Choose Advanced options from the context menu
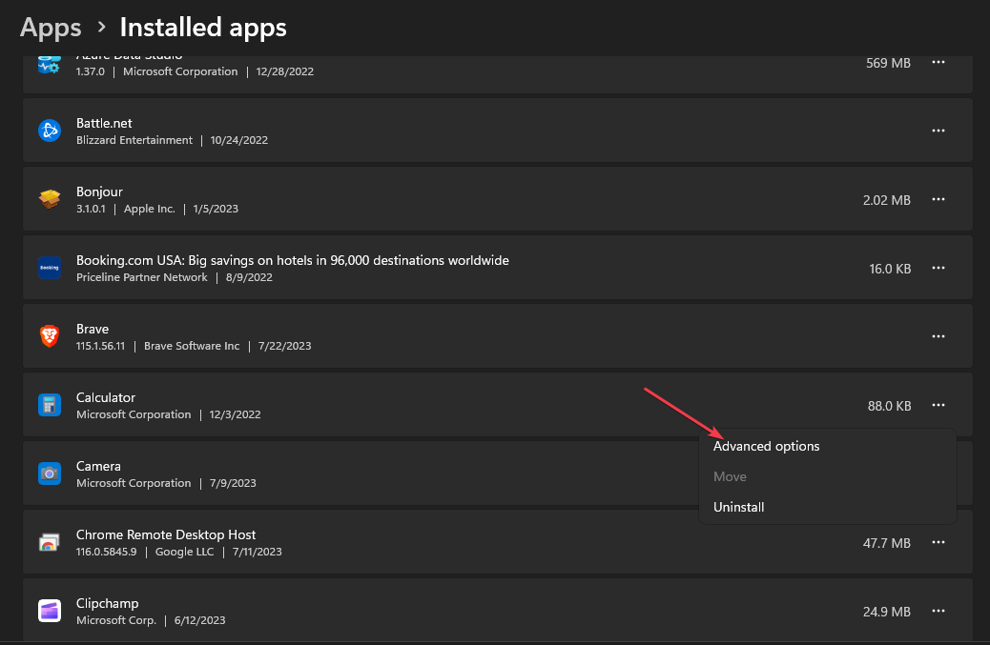This screenshot has height=645, width=990. pyautogui.click(x=827, y=447)
